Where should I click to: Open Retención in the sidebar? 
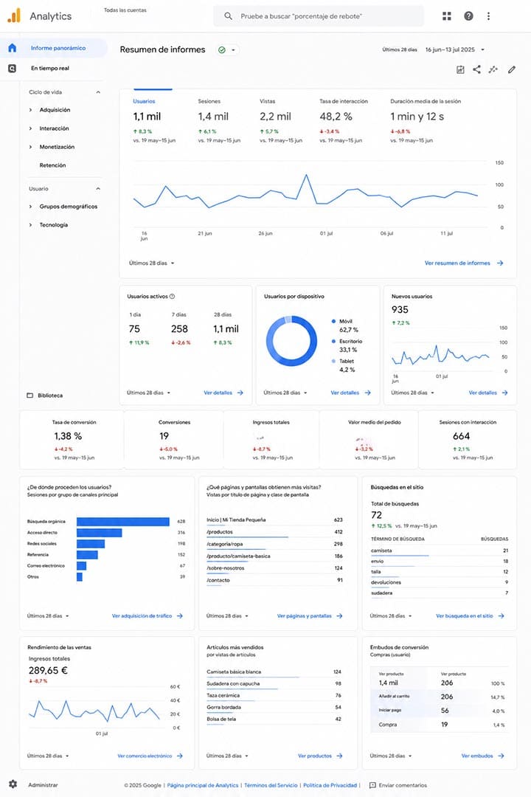tap(52, 165)
